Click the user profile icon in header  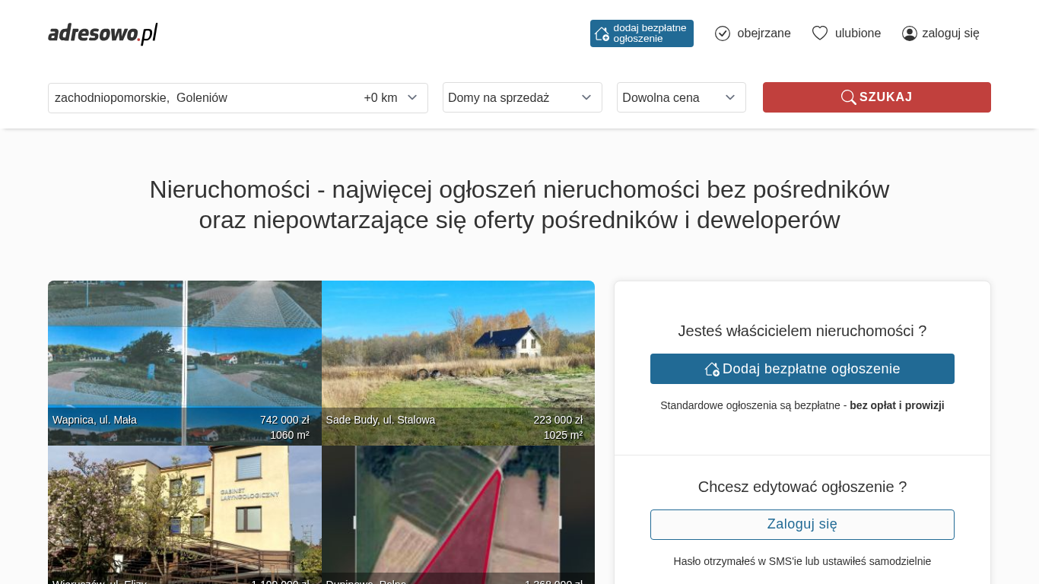coord(910,33)
